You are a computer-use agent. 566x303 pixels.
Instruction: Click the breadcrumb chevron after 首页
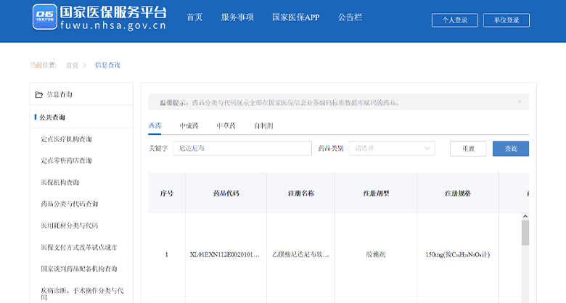pos(85,65)
